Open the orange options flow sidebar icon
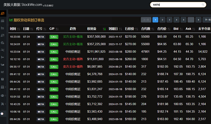Viewport: 211px width, 124px height. [3, 13]
